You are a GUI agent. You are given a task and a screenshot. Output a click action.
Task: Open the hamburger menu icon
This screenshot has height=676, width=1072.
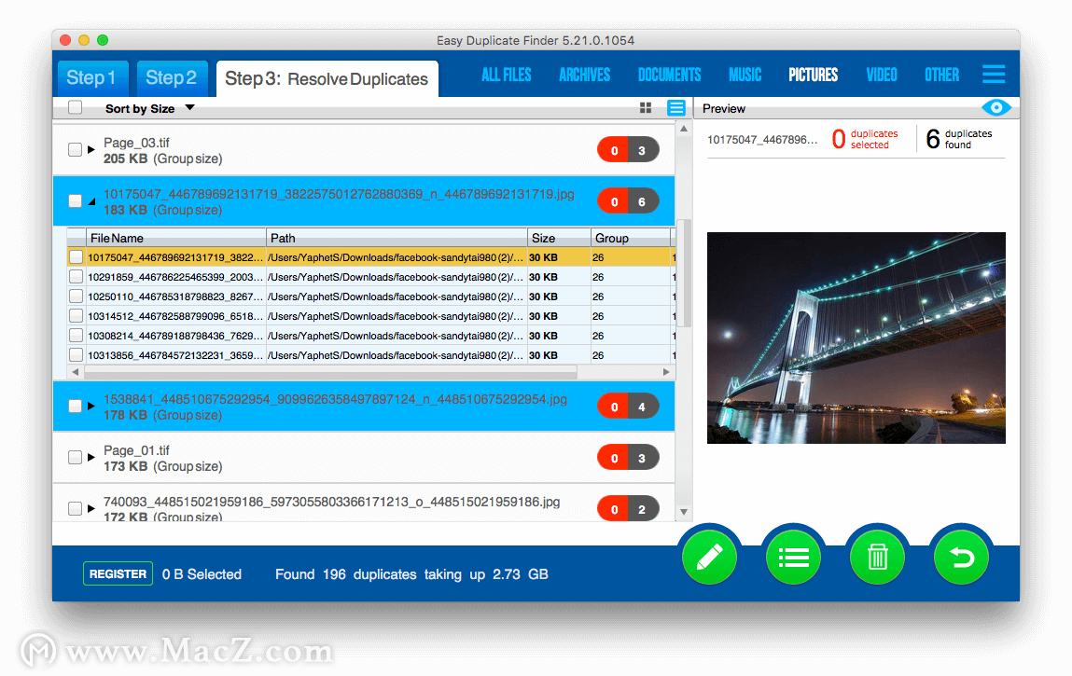click(994, 74)
